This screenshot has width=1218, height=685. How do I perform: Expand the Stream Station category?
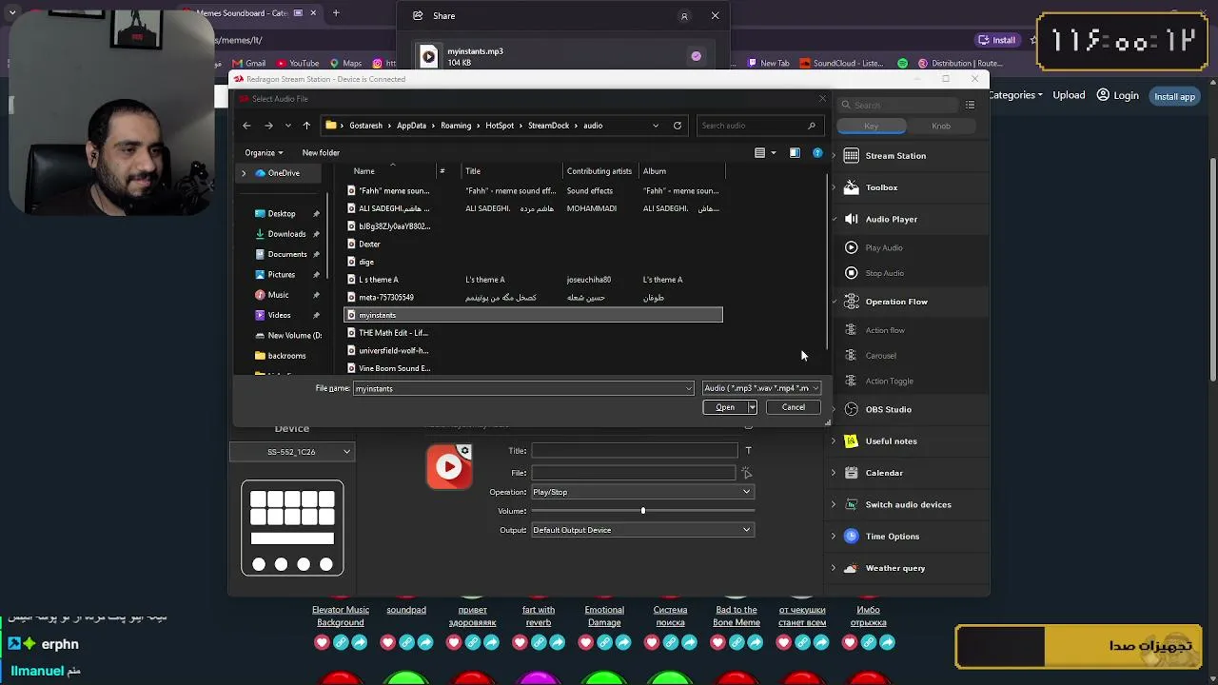(834, 156)
